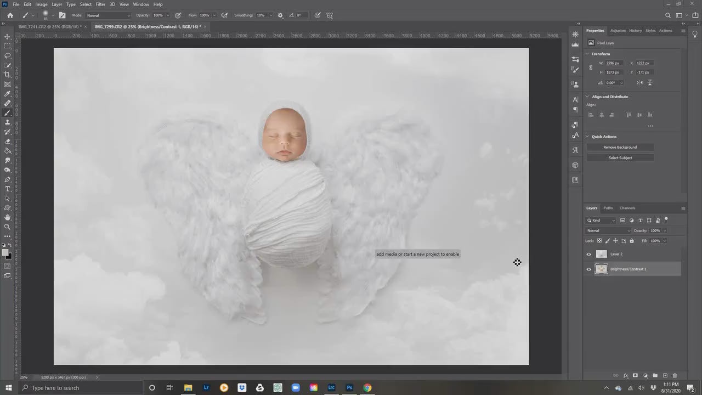The width and height of the screenshot is (702, 395).
Task: Open the Kind filter dropdown
Action: 602,220
